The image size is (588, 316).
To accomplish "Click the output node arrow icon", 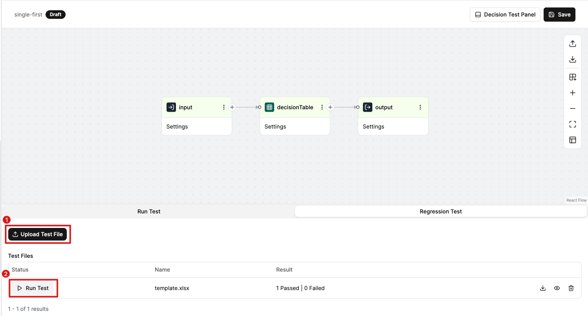I will tap(368, 107).
